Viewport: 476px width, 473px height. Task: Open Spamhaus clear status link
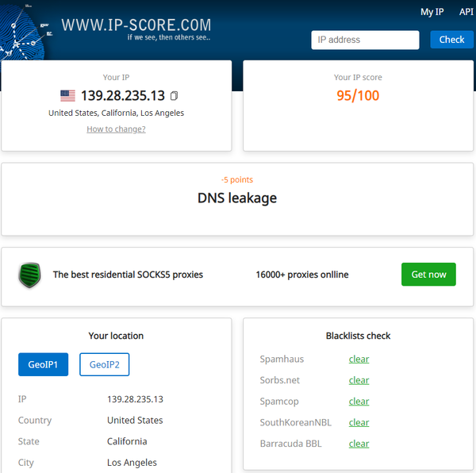coord(359,360)
